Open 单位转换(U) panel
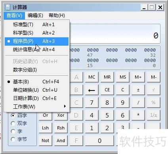This screenshot has height=154, width=168. [36, 90]
